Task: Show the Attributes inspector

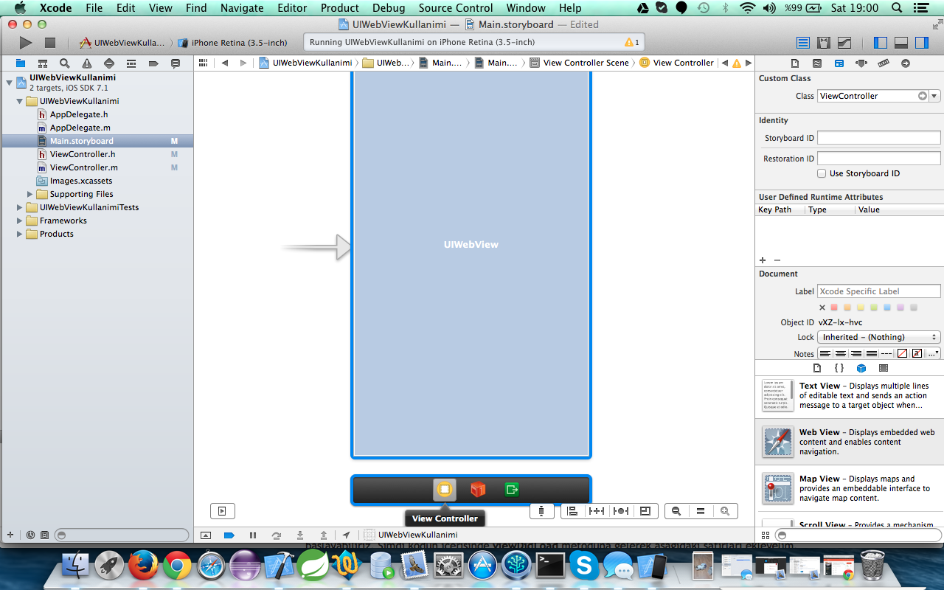Action: pyautogui.click(x=861, y=63)
